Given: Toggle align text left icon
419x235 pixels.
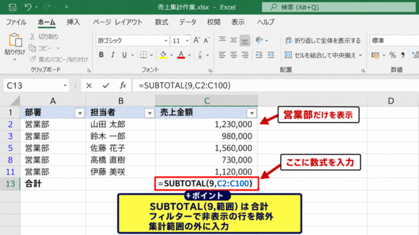Looking at the screenshot, I should coord(222,55).
